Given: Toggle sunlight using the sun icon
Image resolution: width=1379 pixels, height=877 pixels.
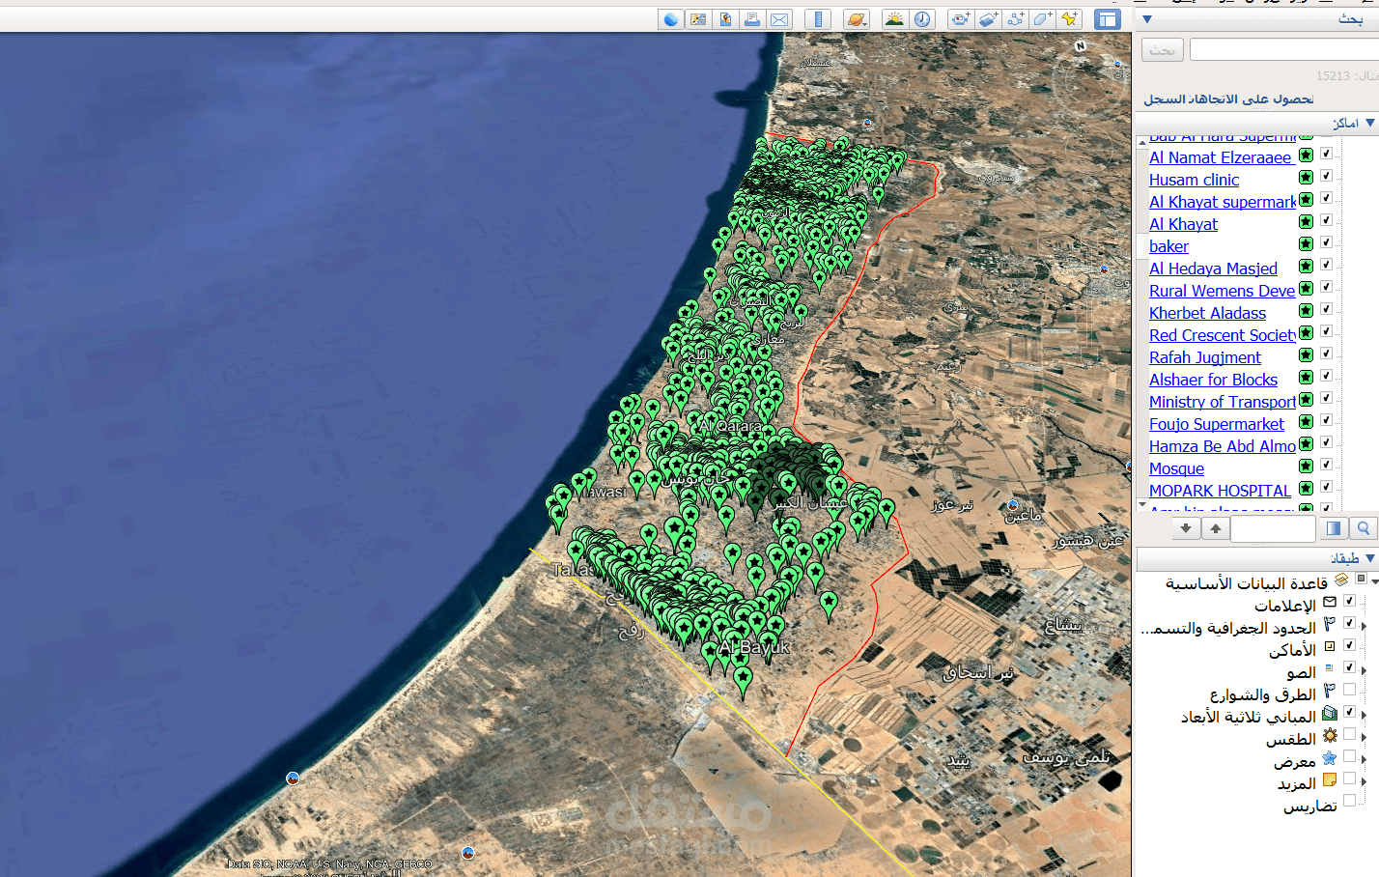Looking at the screenshot, I should (x=894, y=18).
